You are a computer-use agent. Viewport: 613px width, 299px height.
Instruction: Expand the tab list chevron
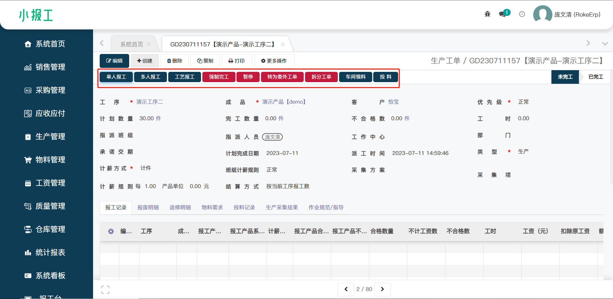[605, 44]
